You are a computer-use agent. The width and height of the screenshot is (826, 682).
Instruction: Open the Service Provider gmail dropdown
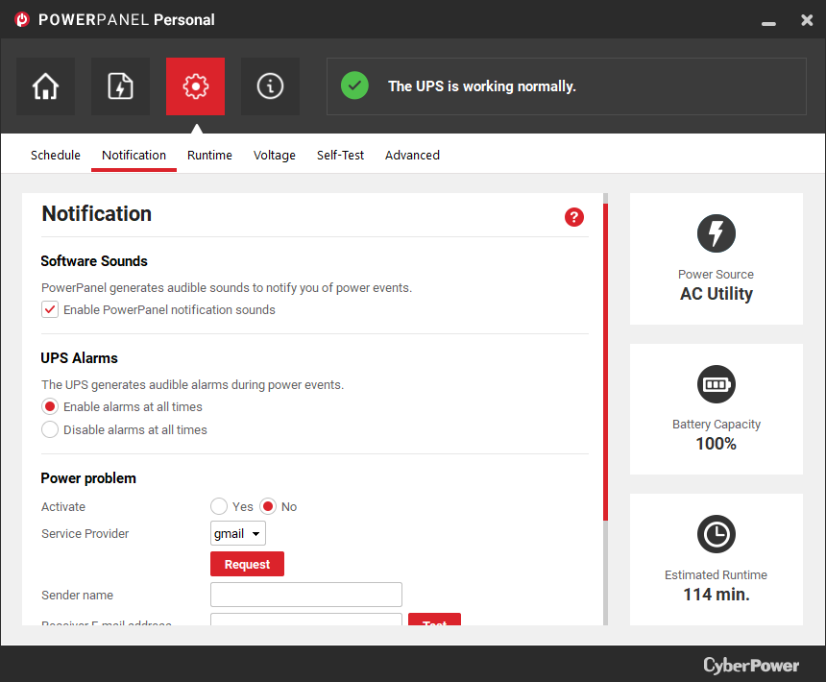pos(237,533)
